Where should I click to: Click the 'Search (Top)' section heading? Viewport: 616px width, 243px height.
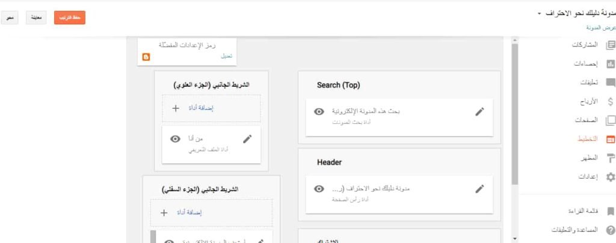click(x=338, y=85)
